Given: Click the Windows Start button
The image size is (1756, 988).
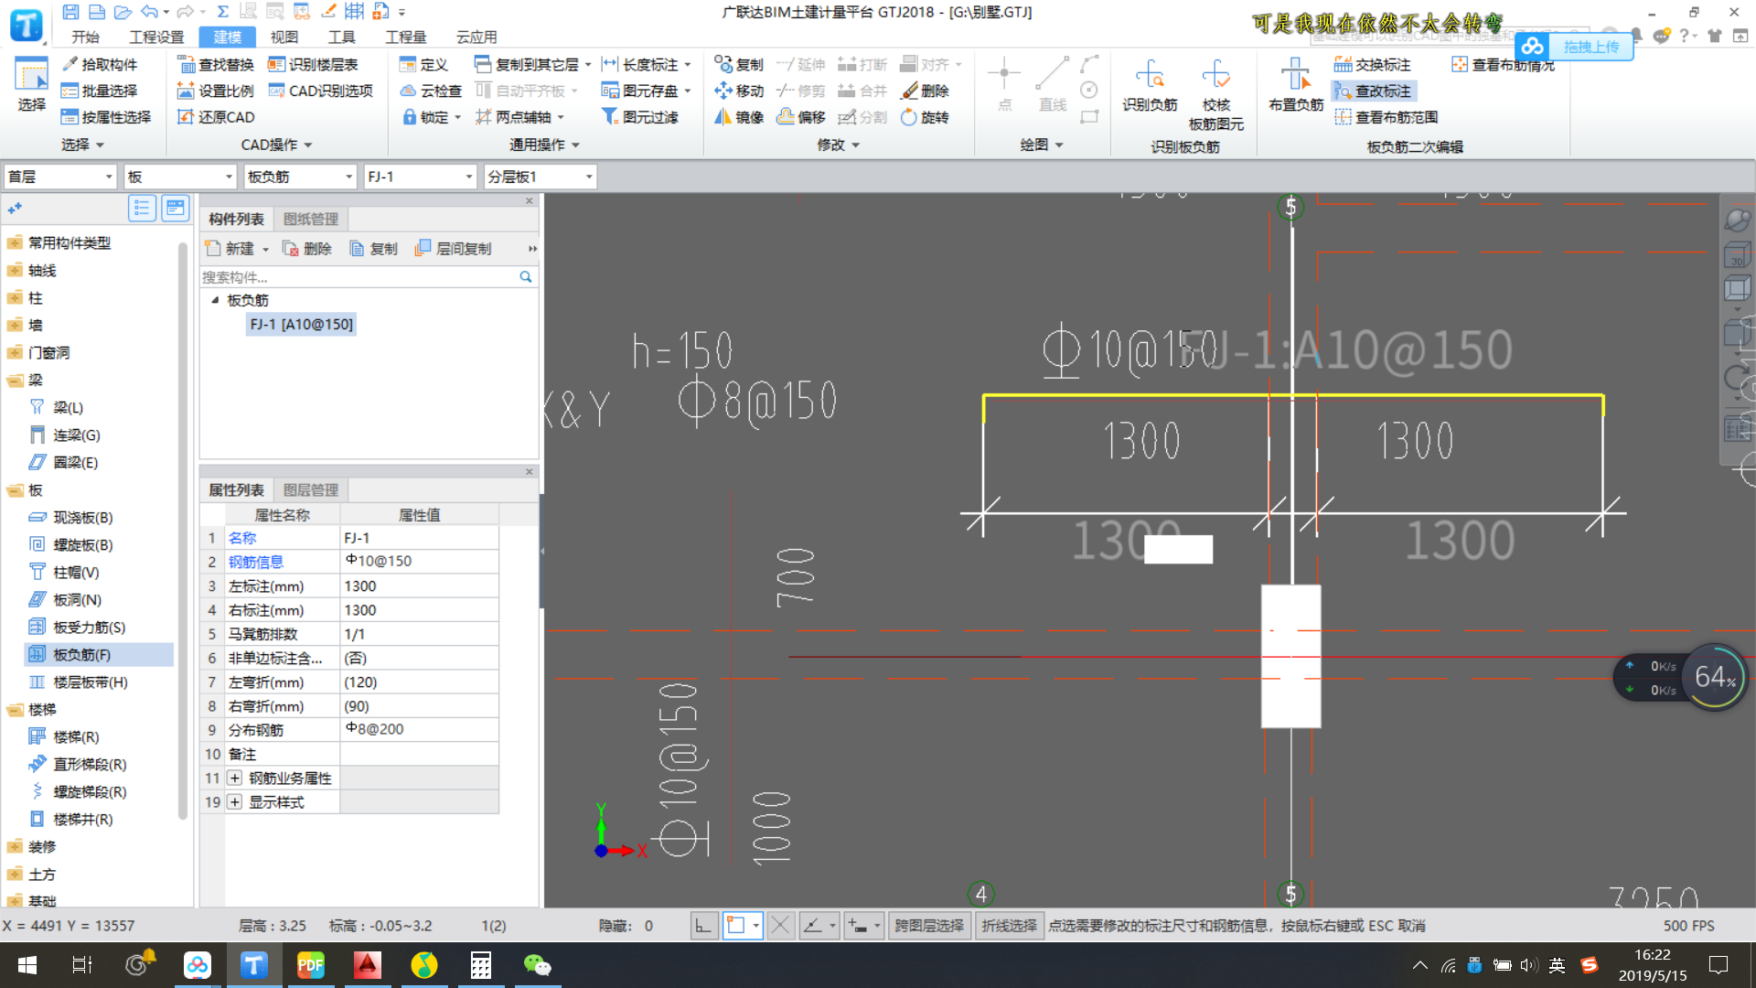Looking at the screenshot, I should pos(27,965).
